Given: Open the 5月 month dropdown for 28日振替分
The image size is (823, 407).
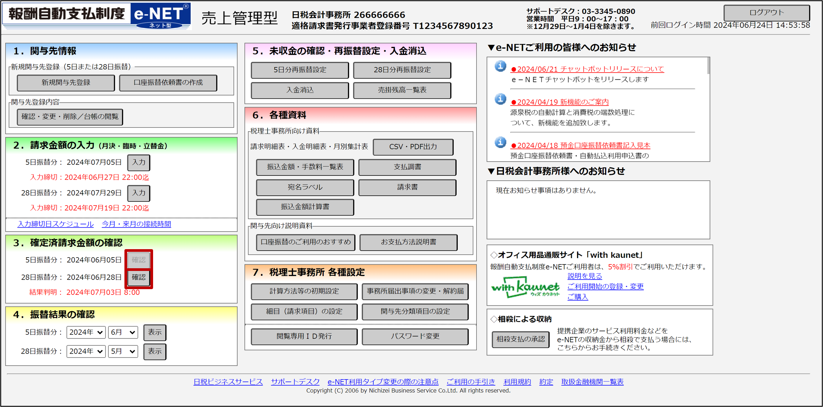Looking at the screenshot, I should click(123, 351).
